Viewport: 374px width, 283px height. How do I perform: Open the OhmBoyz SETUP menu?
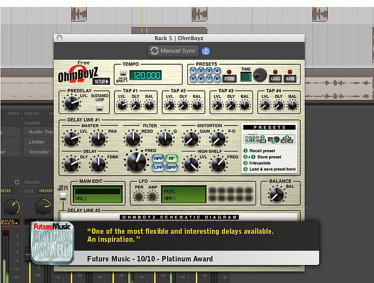pos(101,81)
